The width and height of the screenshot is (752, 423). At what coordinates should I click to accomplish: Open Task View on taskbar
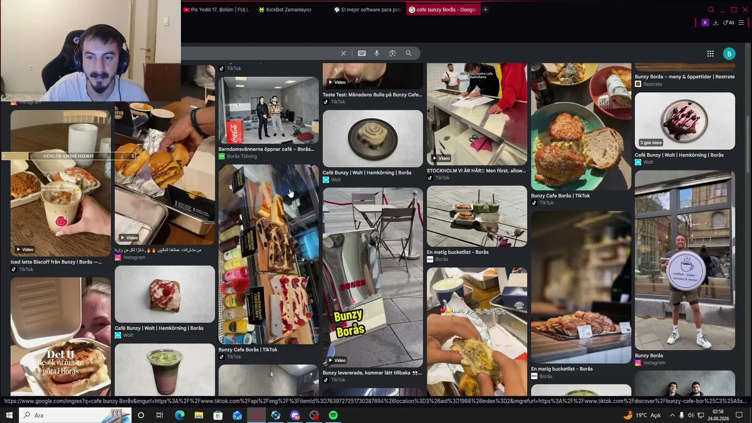click(160, 415)
